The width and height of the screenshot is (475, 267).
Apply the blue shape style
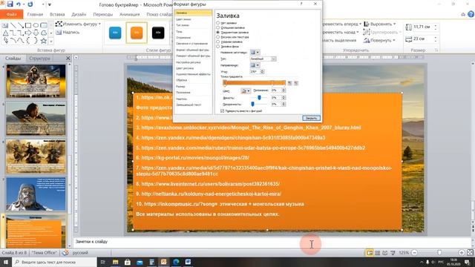115,33
